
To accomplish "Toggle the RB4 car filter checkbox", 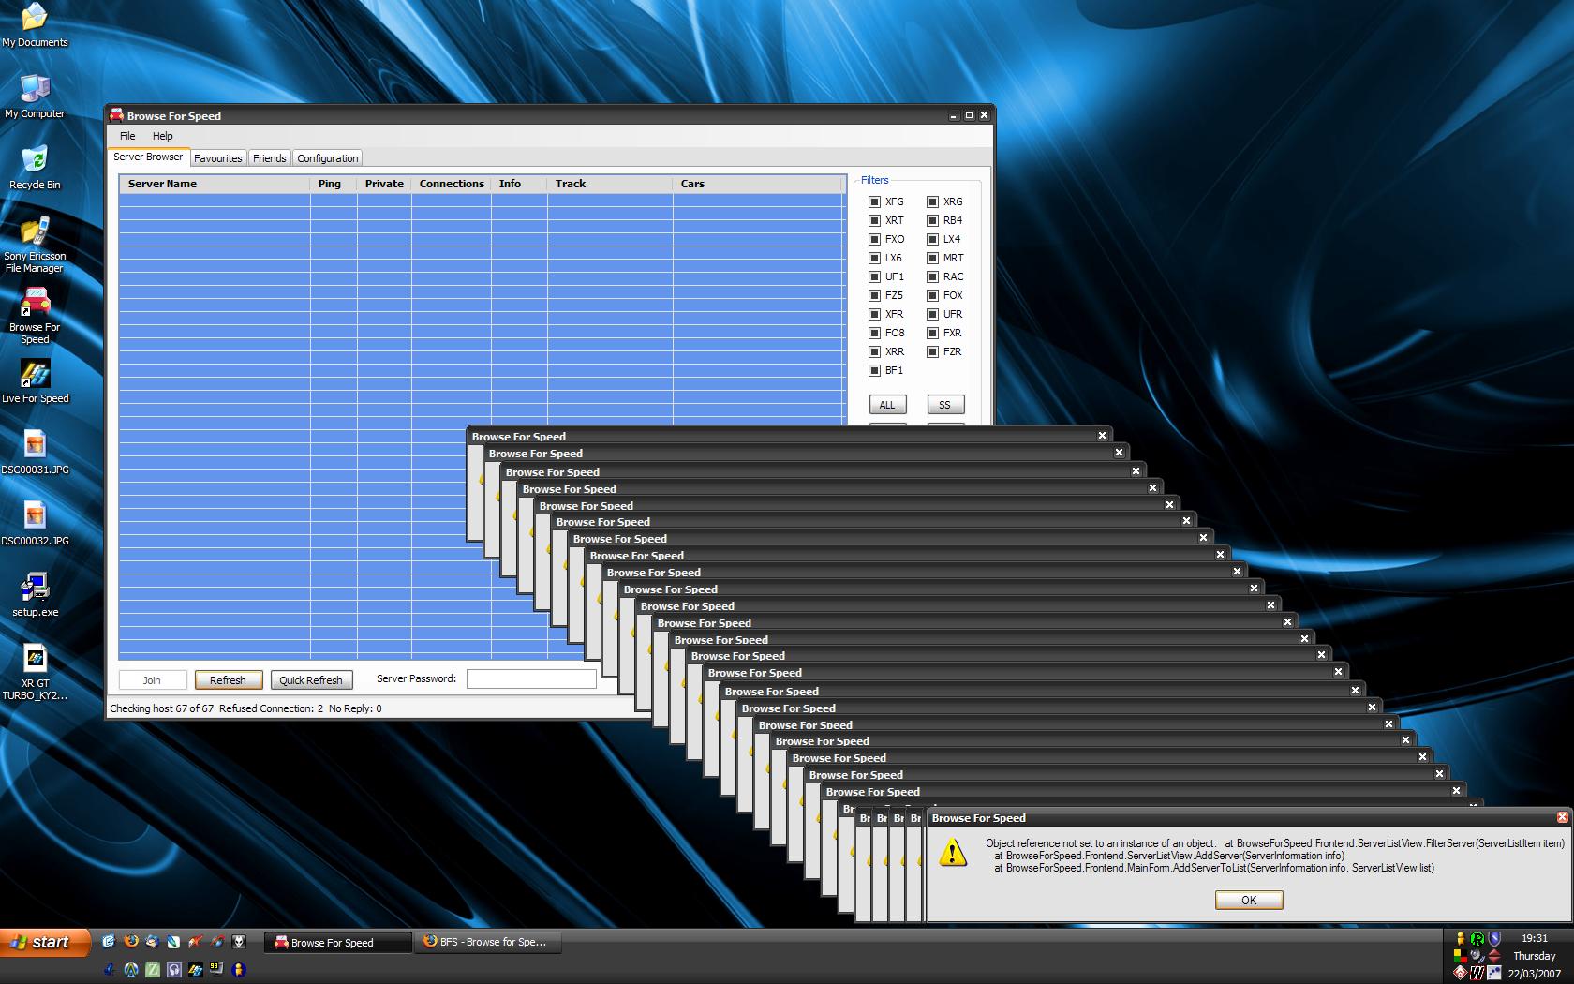I will 932,220.
